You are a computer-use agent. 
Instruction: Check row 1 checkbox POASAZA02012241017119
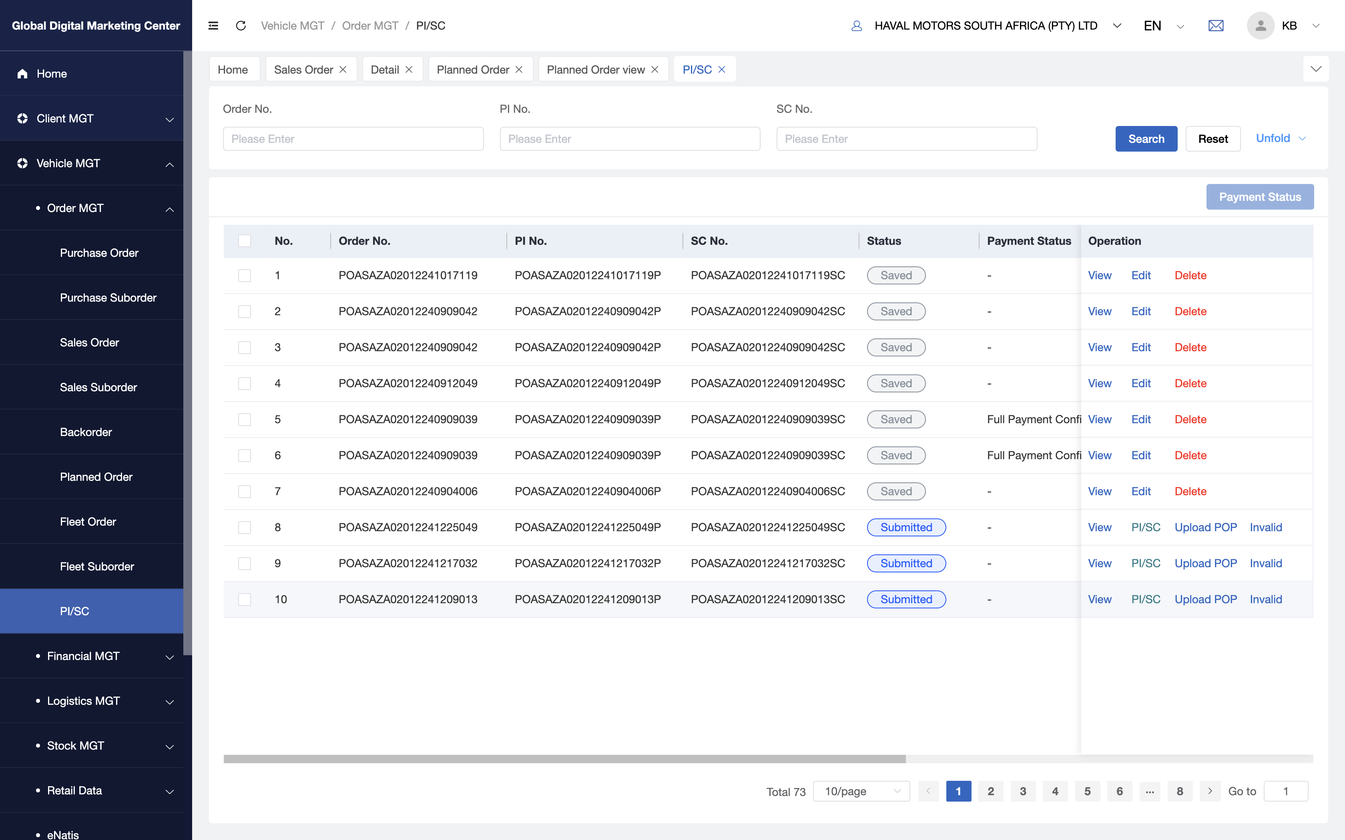pos(245,276)
